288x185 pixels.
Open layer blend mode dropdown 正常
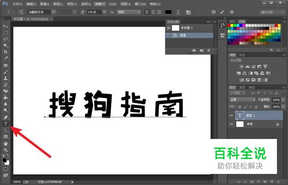click(242, 100)
